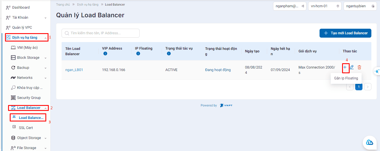Click the VM (Máy ảo) laptop icon
380x151 pixels.
[x=13, y=48]
